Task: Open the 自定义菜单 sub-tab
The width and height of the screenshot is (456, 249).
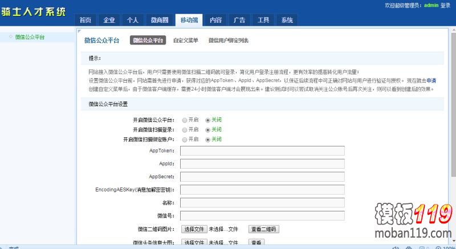Action: pos(186,40)
